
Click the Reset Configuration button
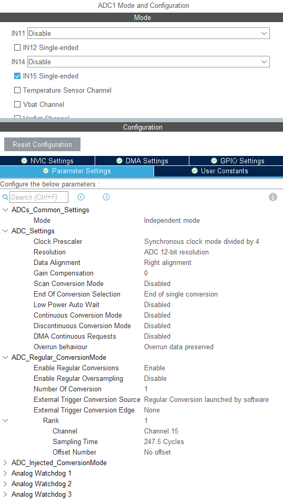click(42, 144)
